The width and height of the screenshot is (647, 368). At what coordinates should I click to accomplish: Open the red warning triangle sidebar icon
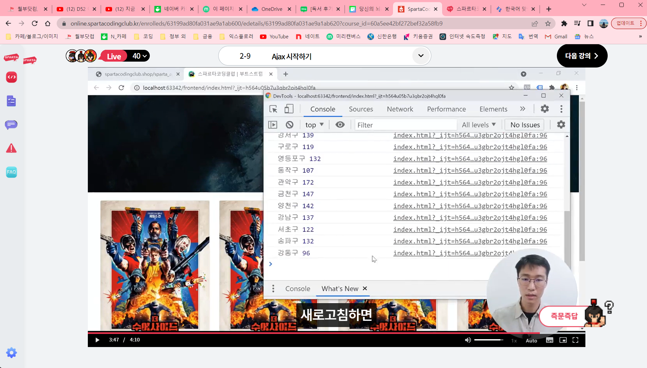[11, 148]
